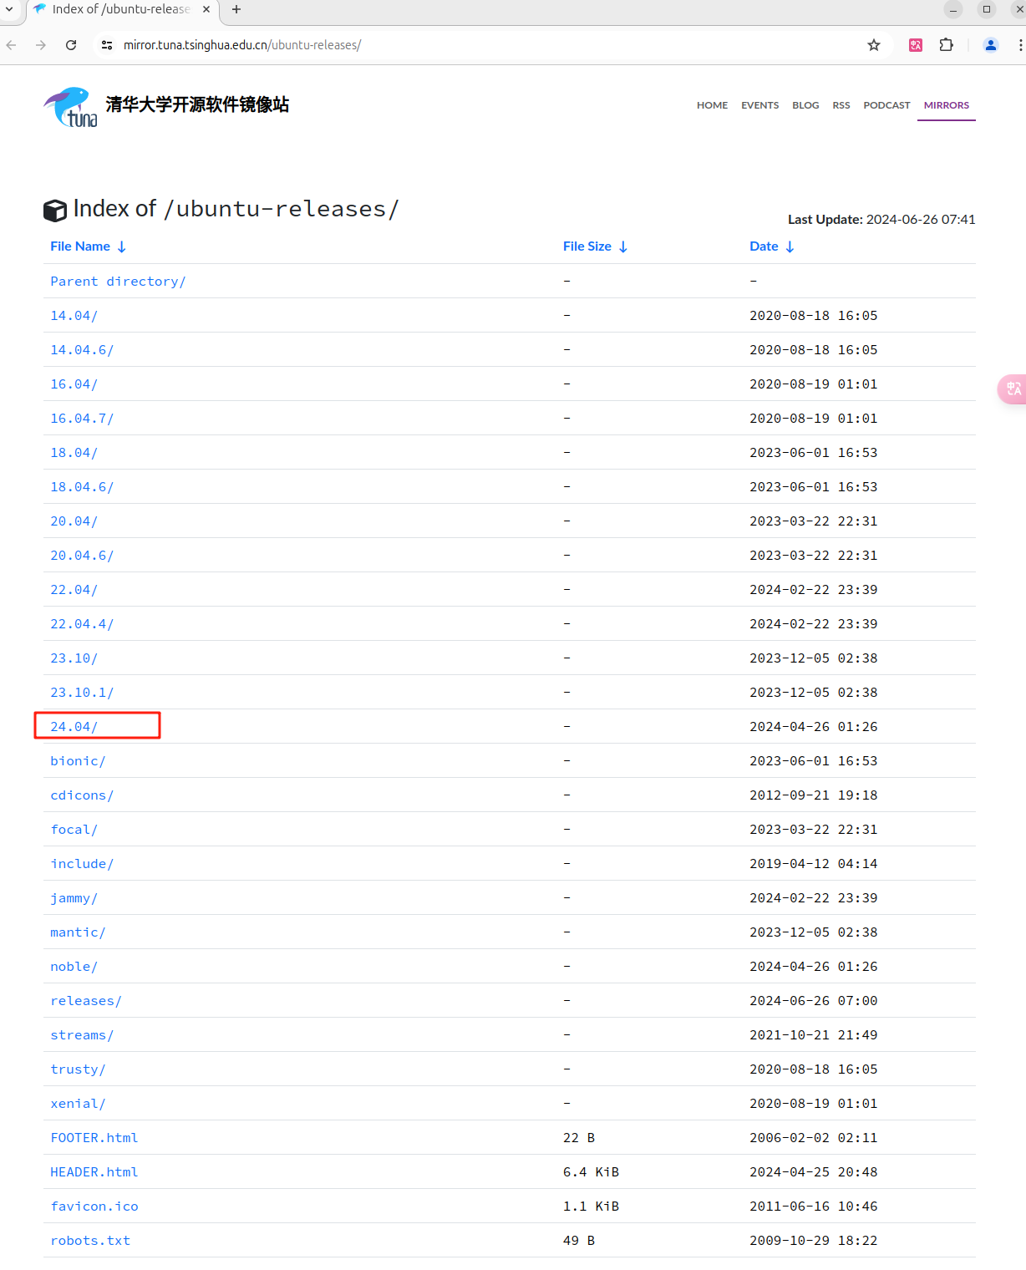
Task: Open the streams/ directory
Action: click(x=82, y=1035)
